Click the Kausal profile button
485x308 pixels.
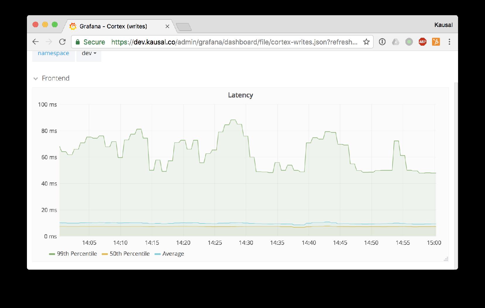pyautogui.click(x=443, y=25)
